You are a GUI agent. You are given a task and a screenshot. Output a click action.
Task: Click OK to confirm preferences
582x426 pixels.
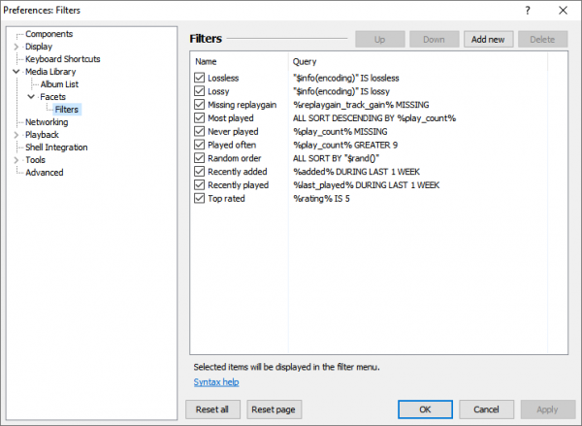click(424, 409)
